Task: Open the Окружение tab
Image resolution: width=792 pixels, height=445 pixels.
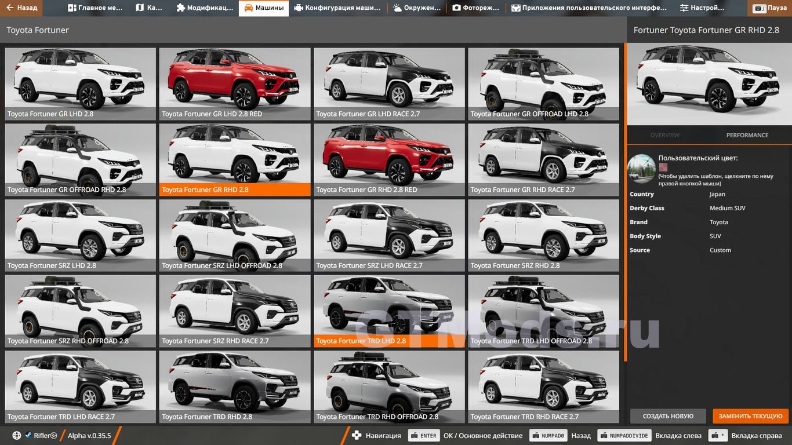Action: [x=416, y=8]
